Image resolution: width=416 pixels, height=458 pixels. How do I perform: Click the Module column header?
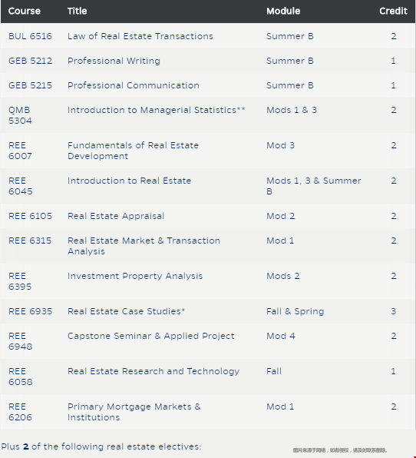(283, 11)
